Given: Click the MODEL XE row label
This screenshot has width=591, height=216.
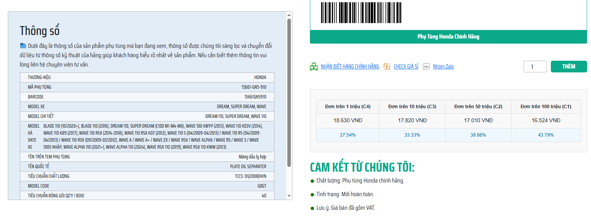Looking at the screenshot, I should click(x=36, y=107).
